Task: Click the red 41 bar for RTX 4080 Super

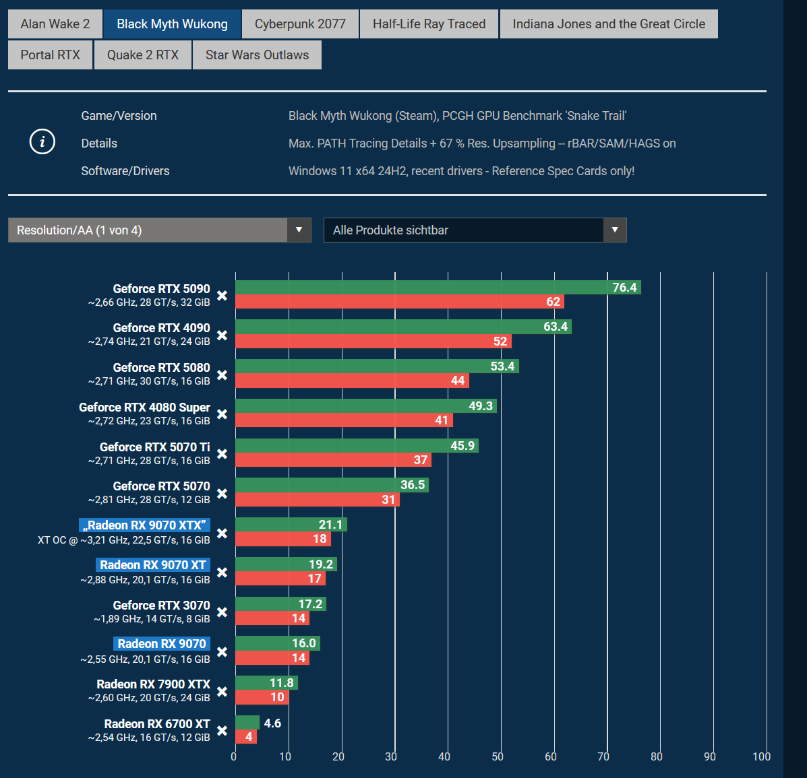Action: click(x=345, y=420)
